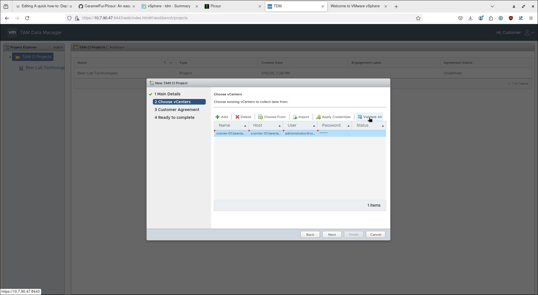
Task: Click the Next button in wizard
Action: (x=332, y=235)
